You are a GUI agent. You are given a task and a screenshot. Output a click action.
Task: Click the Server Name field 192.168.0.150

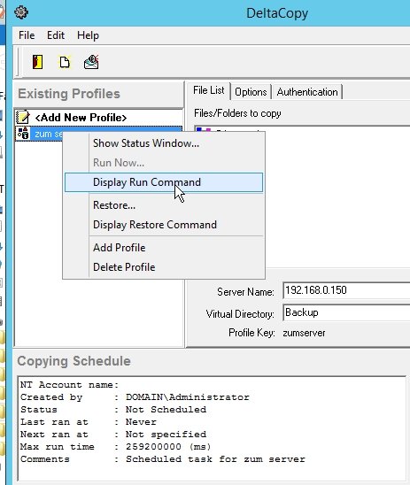point(346,290)
